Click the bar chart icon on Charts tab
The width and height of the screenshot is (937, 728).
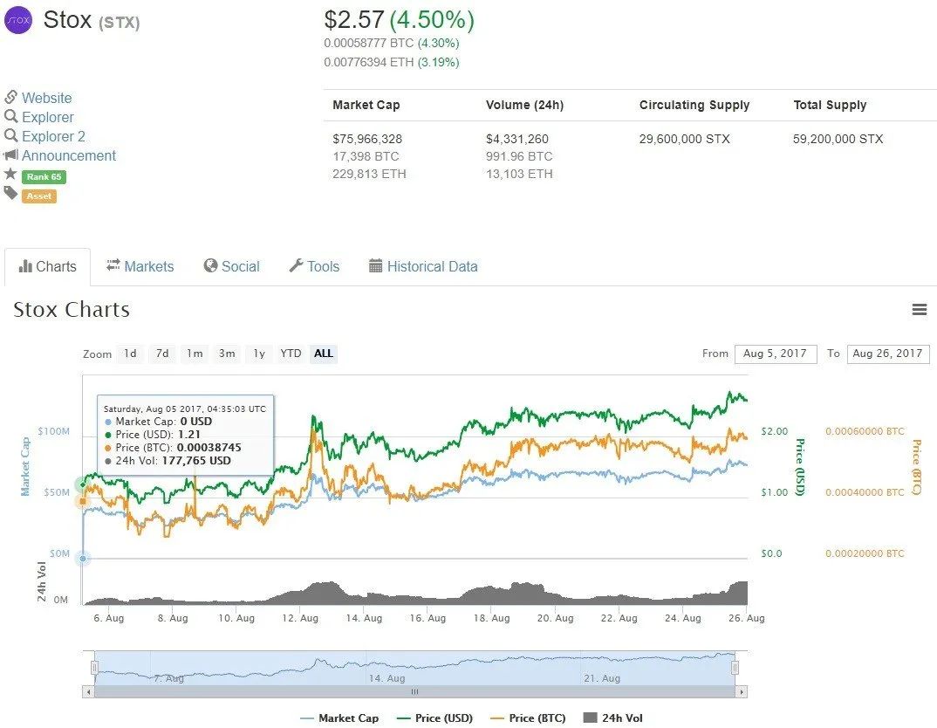[x=25, y=266]
